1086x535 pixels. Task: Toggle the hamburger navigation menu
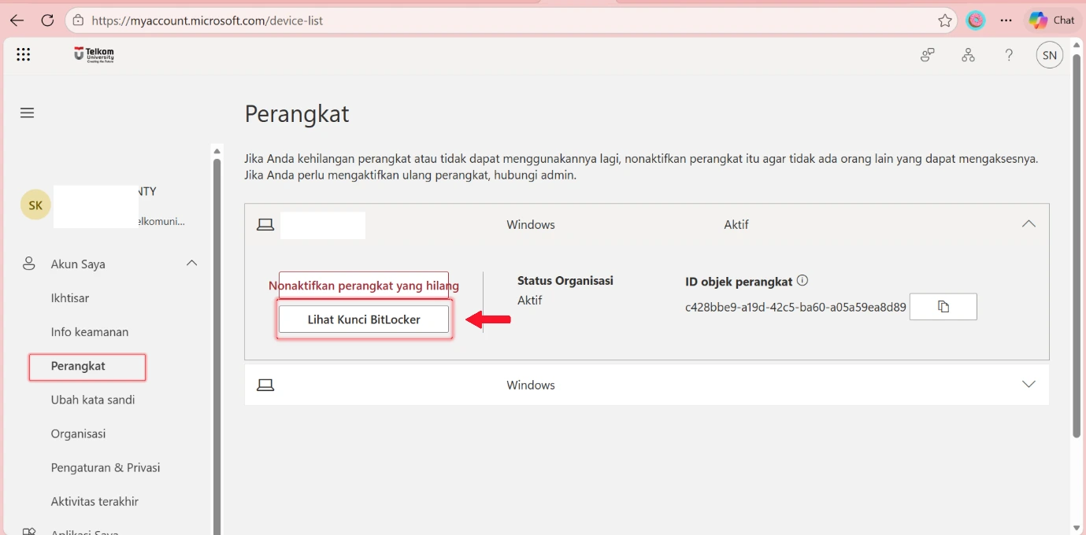coord(27,113)
